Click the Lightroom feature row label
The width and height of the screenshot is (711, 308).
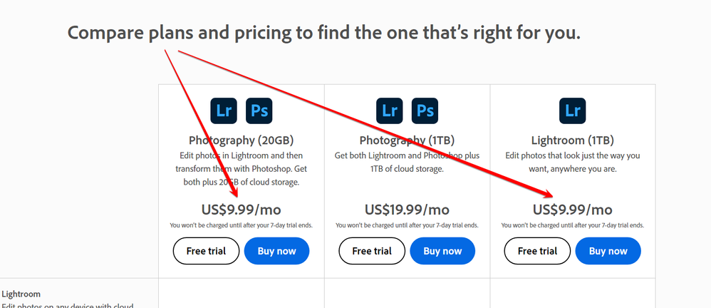pyautogui.click(x=21, y=294)
